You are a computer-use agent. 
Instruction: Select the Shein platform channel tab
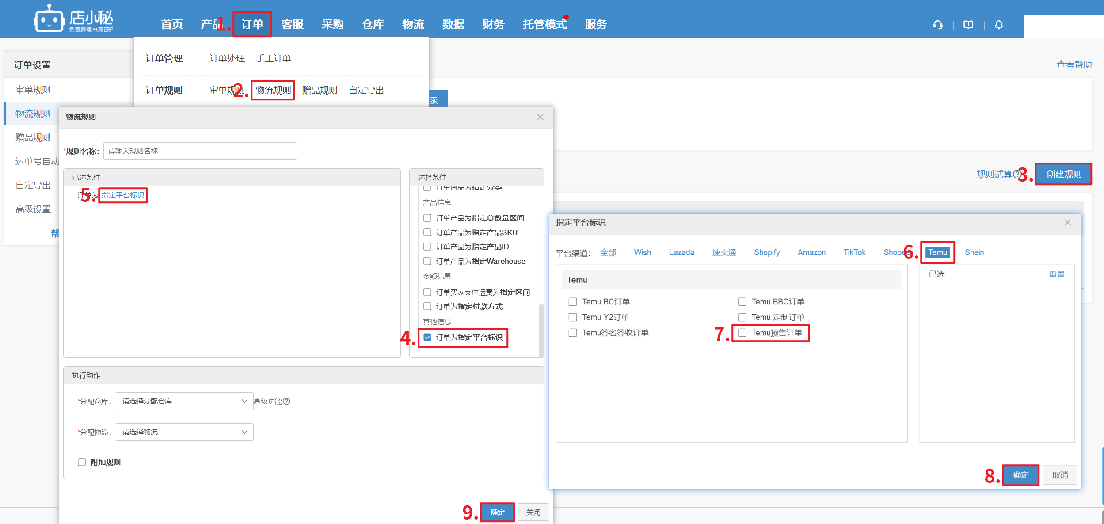click(974, 252)
